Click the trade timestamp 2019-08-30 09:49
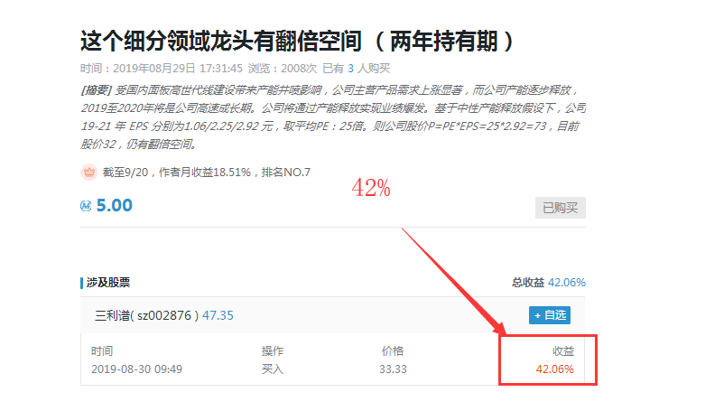This screenshot has width=724, height=411. pyautogui.click(x=136, y=369)
